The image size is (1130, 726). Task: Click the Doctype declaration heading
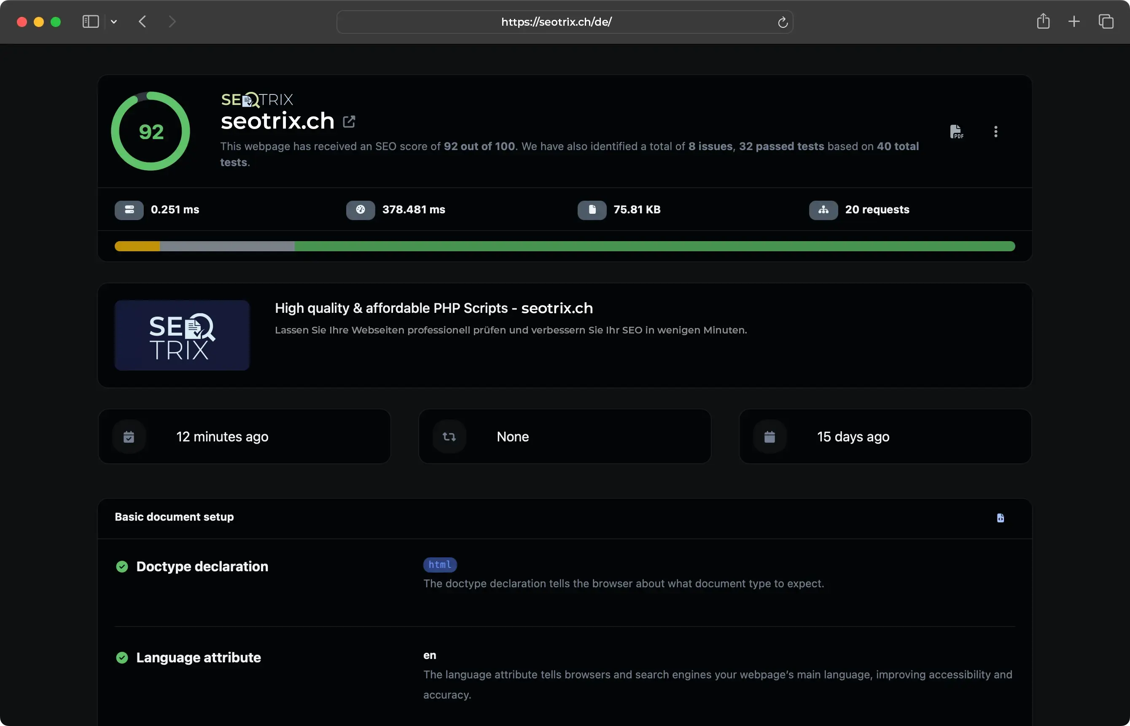[x=202, y=567]
